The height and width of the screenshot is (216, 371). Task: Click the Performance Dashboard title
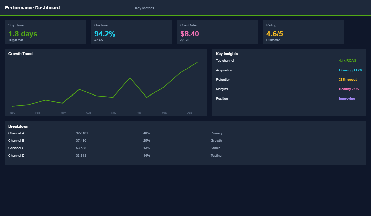click(32, 8)
